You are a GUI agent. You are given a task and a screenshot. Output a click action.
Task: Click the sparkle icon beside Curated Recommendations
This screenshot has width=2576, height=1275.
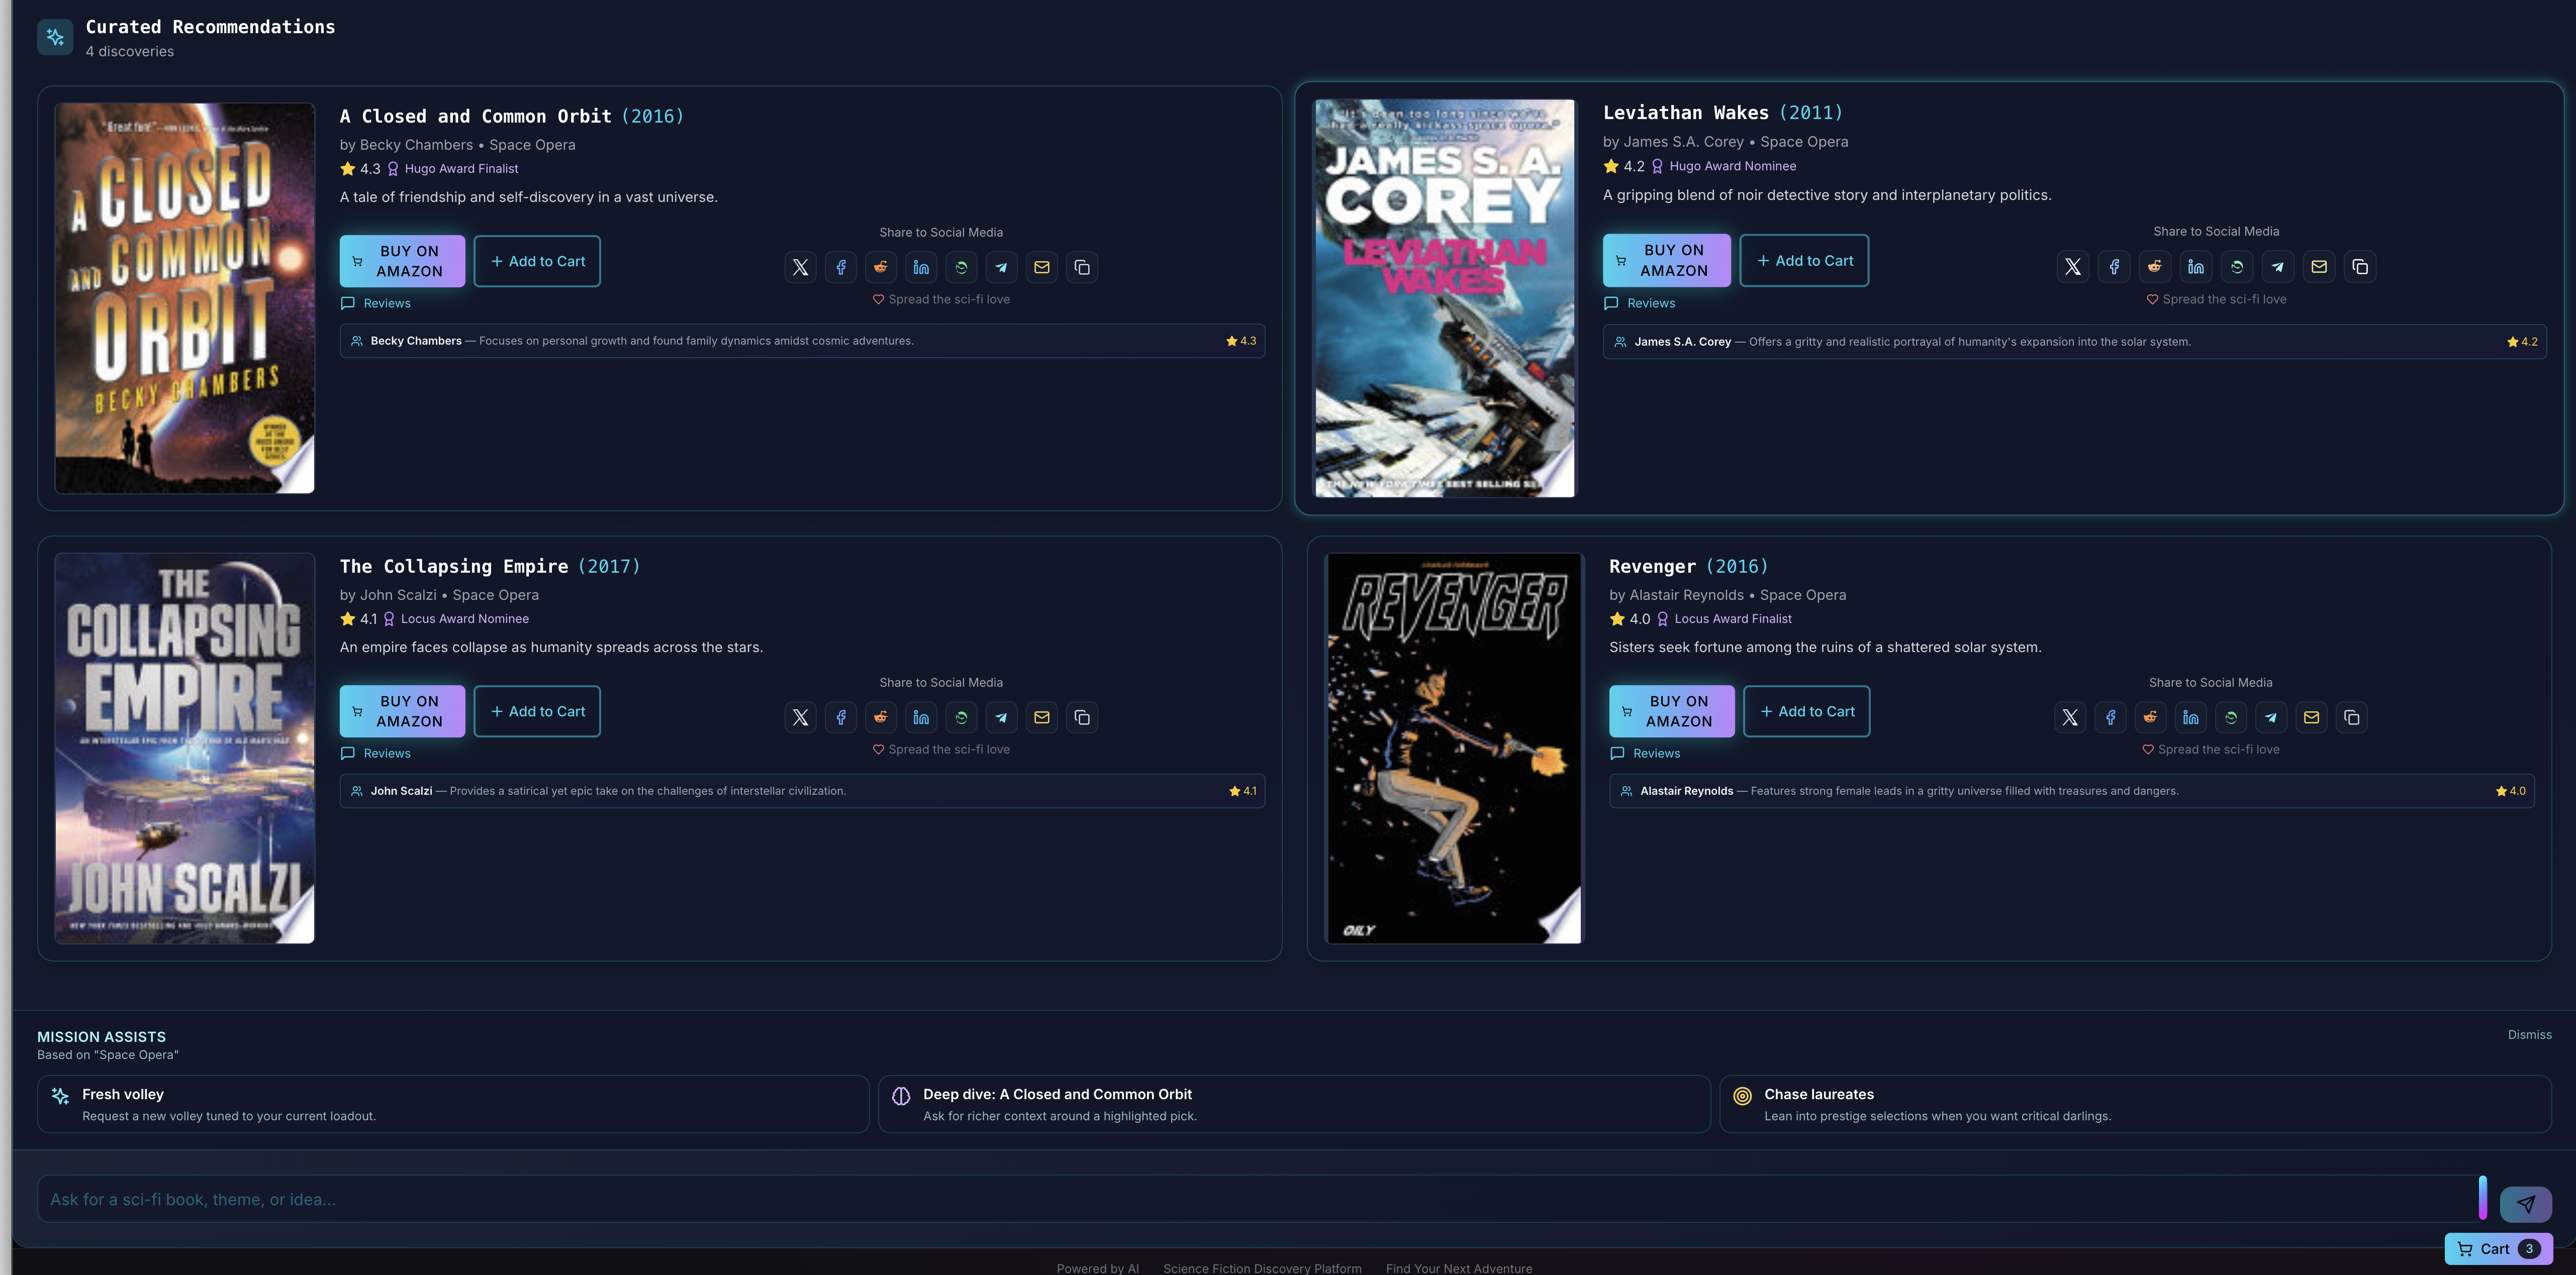55,37
